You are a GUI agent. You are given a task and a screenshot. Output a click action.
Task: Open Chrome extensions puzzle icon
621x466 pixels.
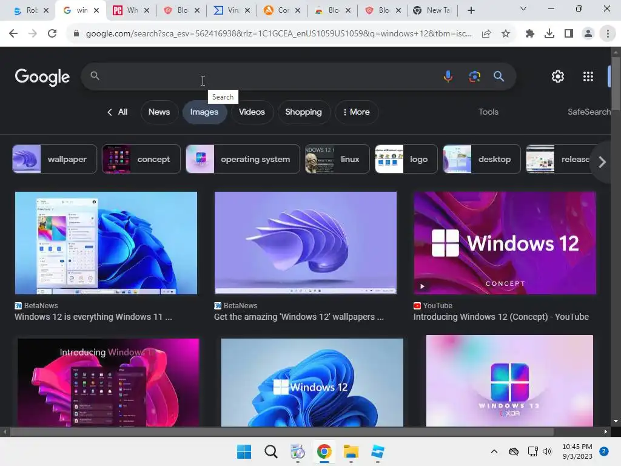click(x=530, y=34)
